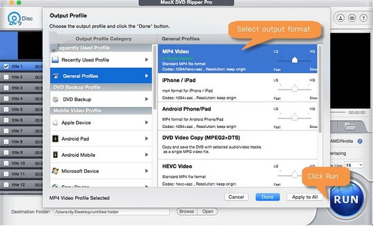Open the folder tab icon

[350, 126]
